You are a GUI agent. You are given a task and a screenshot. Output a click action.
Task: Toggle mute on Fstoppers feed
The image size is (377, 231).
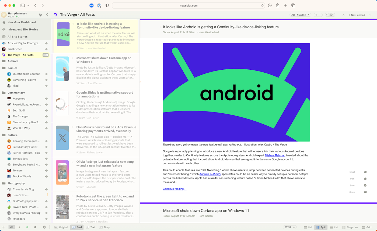tap(46, 219)
